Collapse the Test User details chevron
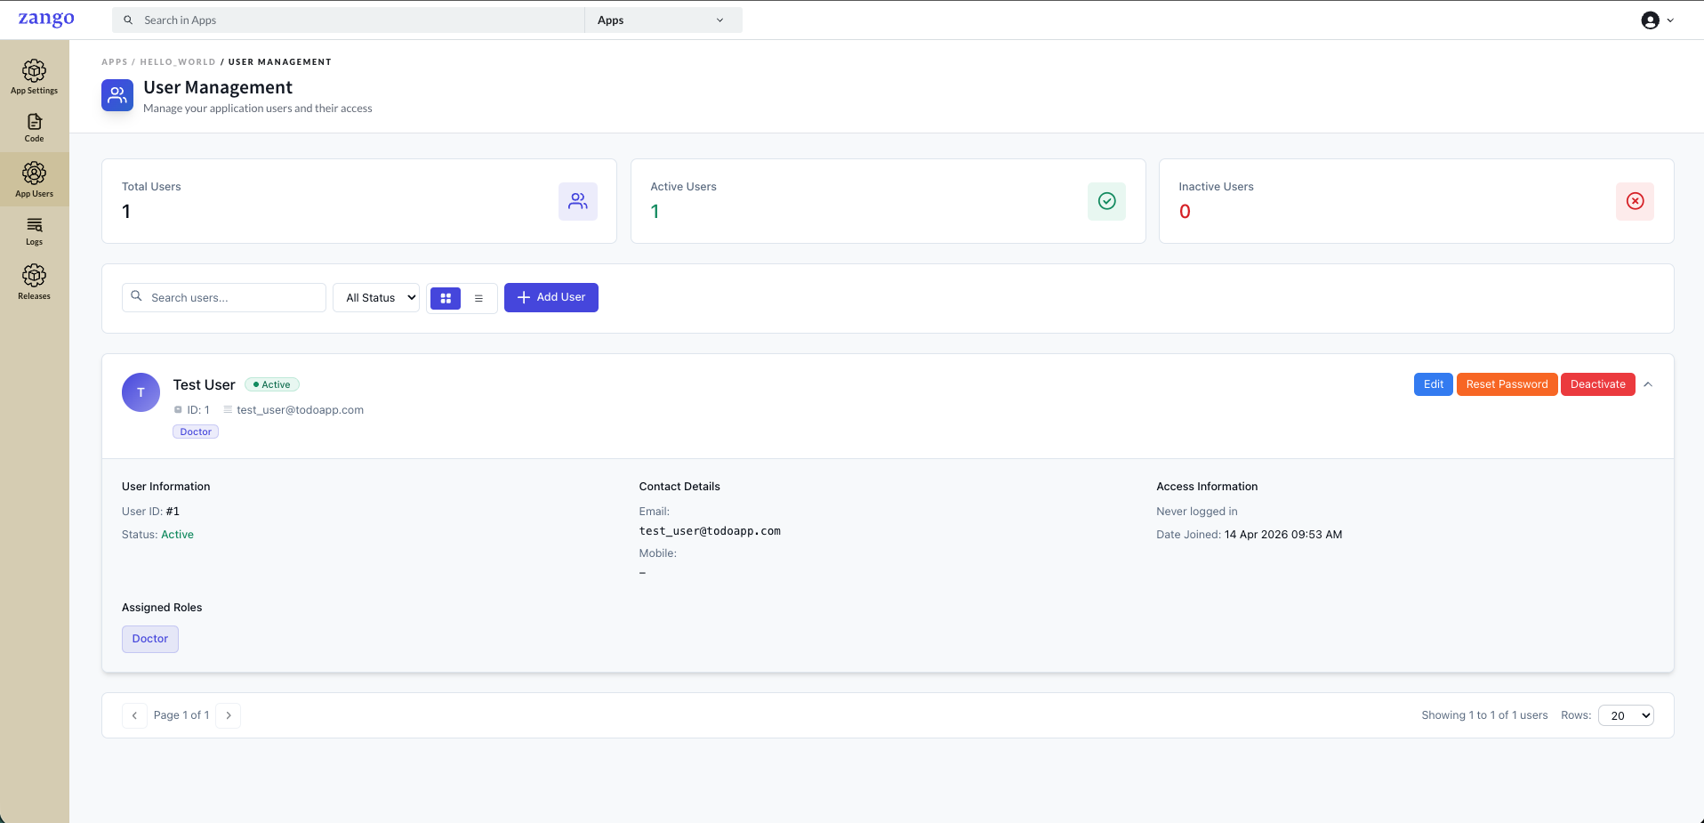The image size is (1704, 823). click(x=1648, y=384)
